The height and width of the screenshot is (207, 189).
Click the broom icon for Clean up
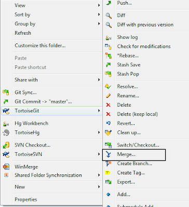click(x=109, y=132)
